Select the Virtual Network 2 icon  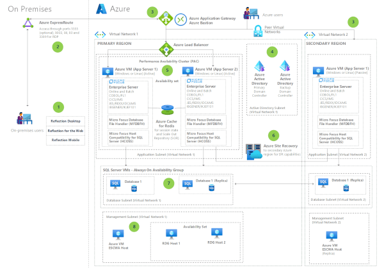(x=310, y=33)
